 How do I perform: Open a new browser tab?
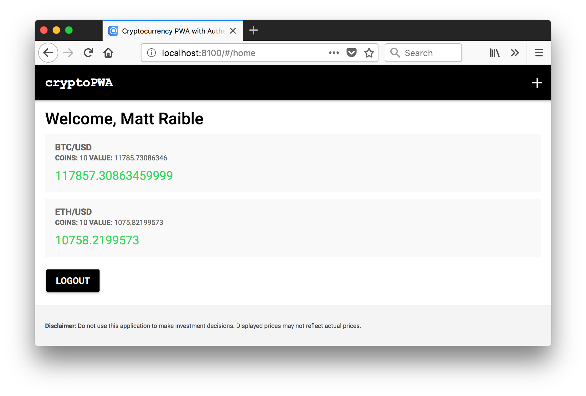pyautogui.click(x=253, y=30)
